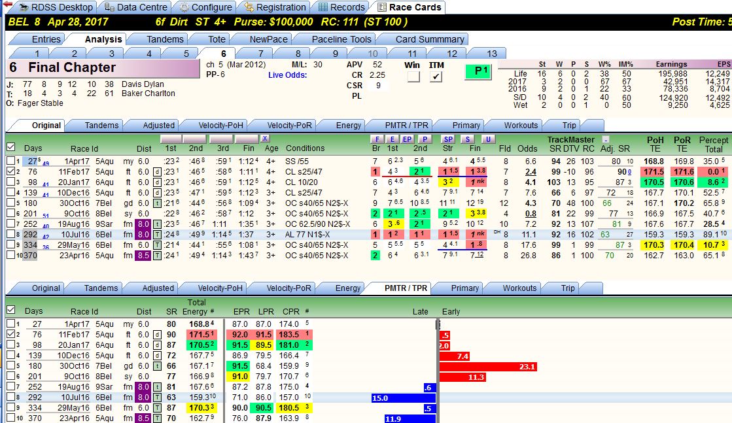
Task: Click the CPR column header
Action: (291, 312)
